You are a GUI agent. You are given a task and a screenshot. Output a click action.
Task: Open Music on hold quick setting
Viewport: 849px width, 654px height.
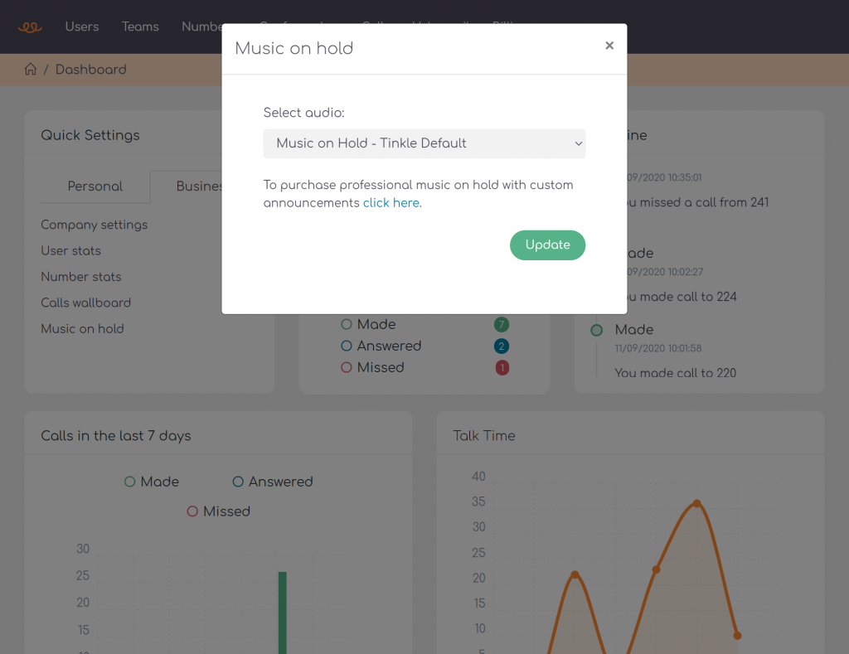[82, 328]
